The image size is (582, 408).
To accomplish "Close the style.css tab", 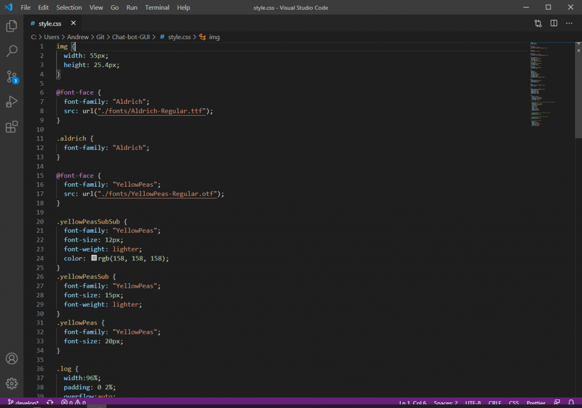I will coord(73,23).
